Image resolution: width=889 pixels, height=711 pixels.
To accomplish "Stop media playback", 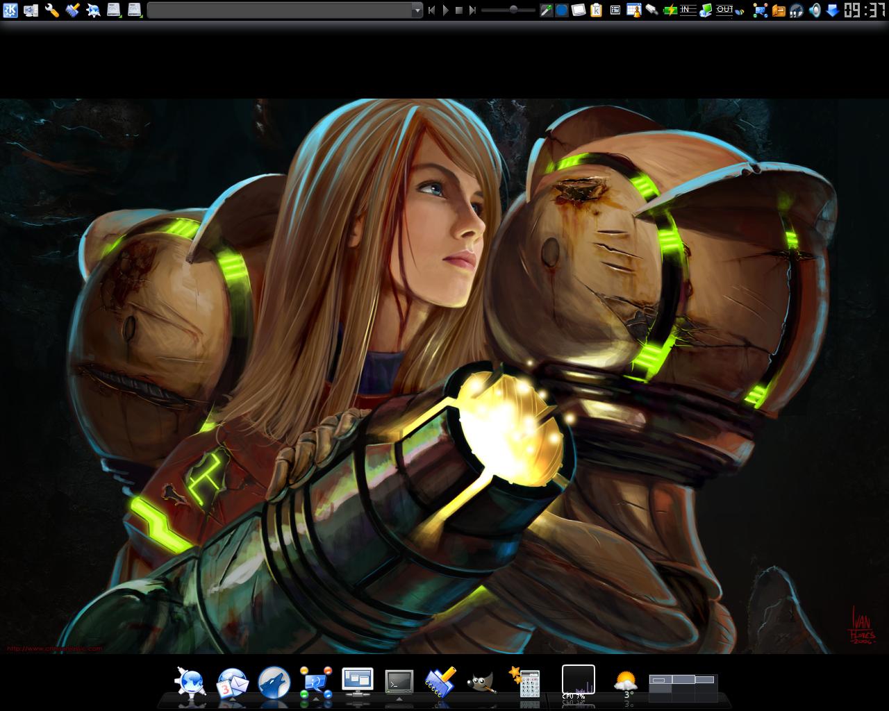I will coord(459,10).
